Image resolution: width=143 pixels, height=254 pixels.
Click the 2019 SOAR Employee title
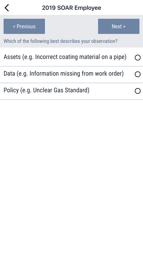pyautogui.click(x=71, y=8)
